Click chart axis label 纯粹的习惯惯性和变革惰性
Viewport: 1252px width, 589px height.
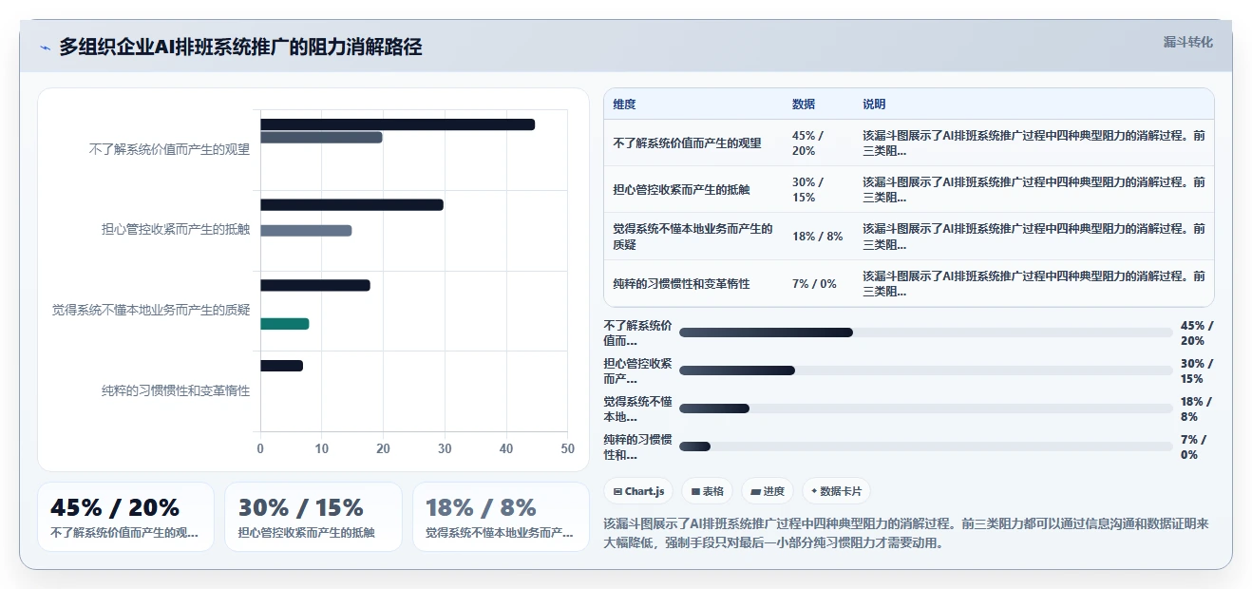(x=176, y=390)
